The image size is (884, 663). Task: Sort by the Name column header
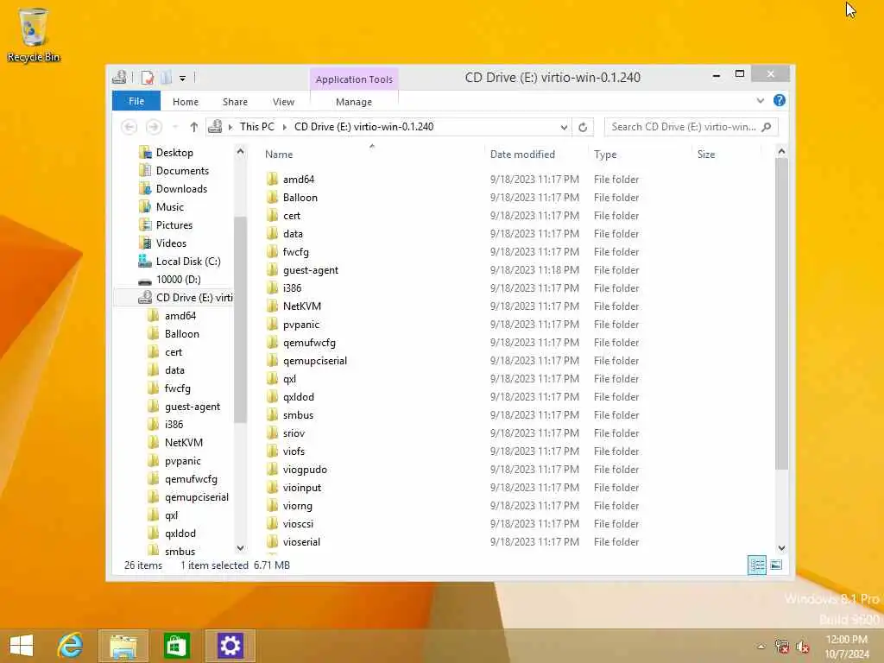[372, 154]
